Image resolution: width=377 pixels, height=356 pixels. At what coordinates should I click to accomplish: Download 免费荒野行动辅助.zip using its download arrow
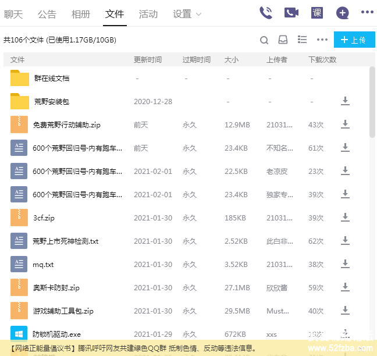pos(345,124)
